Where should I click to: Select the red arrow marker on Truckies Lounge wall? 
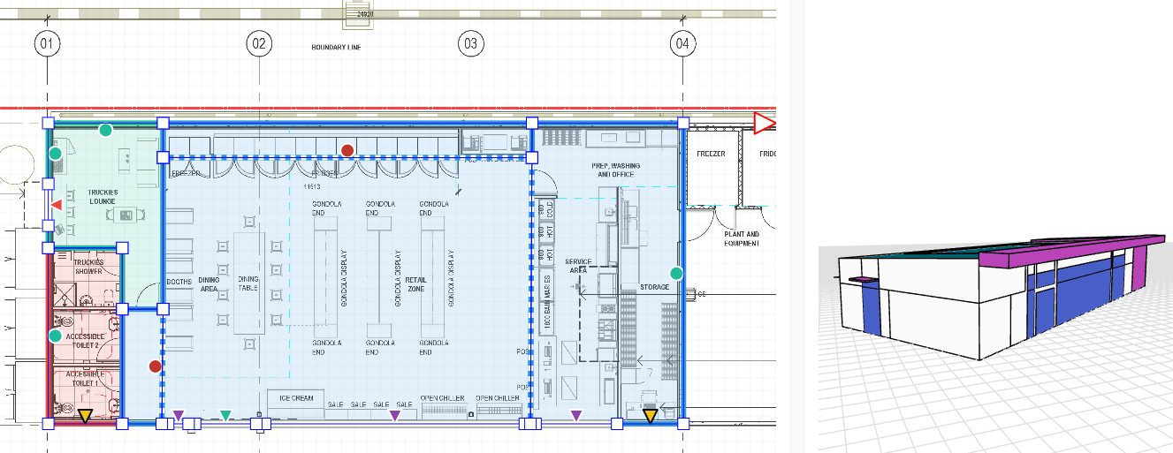click(56, 205)
